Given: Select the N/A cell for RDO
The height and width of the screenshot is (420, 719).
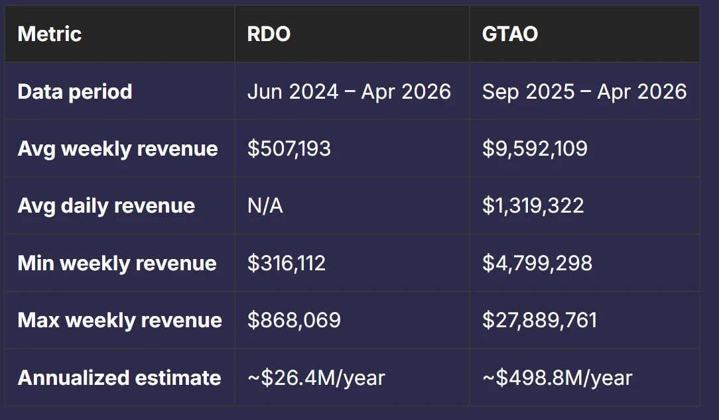Looking at the screenshot, I should click(x=265, y=206).
